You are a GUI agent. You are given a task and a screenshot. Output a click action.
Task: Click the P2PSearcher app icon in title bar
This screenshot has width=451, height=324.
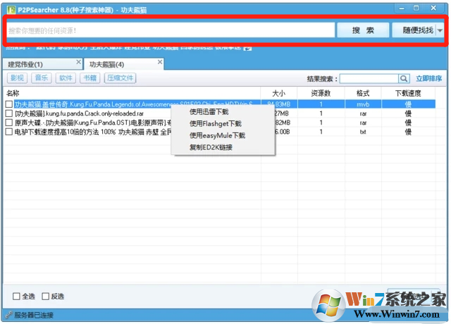tap(11, 10)
